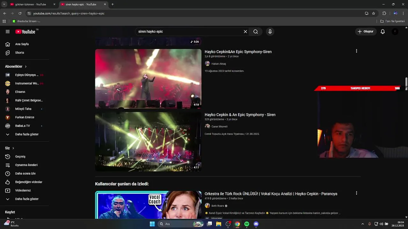
Task: Open File Explorer from the taskbar
Action: click(x=219, y=224)
